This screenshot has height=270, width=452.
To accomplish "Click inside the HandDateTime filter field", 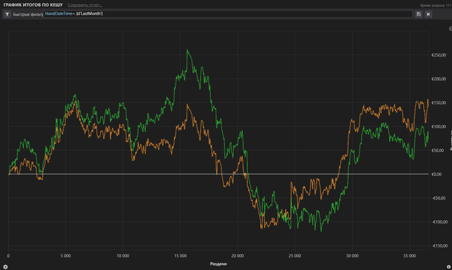I will tap(228, 14).
